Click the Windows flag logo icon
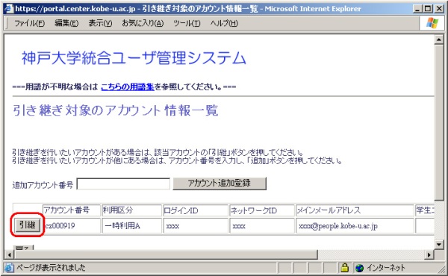Viewport: 448px width, 276px height. [432, 23]
